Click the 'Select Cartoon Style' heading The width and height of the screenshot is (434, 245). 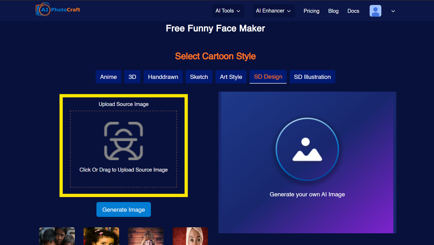215,56
